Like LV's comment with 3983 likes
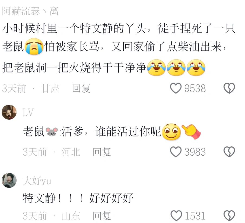 (176, 152)
